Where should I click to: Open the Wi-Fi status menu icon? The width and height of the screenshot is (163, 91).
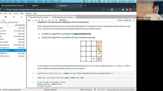coord(108,1)
